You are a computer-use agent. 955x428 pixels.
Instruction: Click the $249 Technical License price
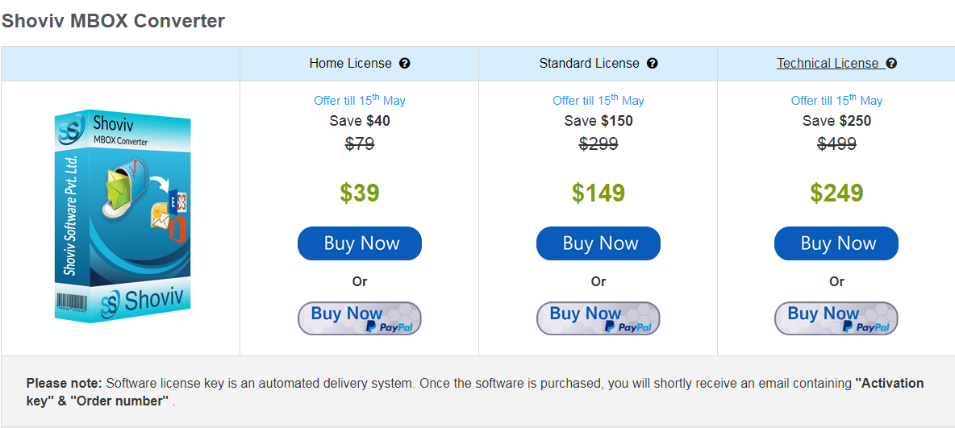836,193
